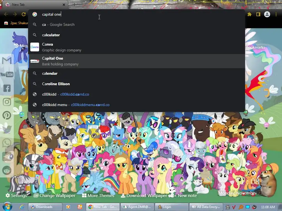Open the Facebook sidebar shortcut
Viewport: 282px width, 211px height.
[x=7, y=88]
